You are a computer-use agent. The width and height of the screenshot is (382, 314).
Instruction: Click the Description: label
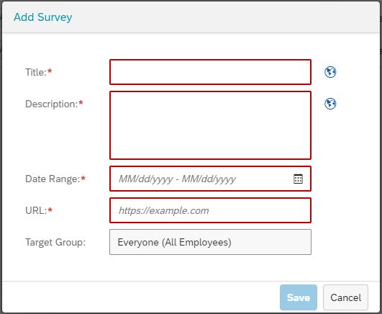click(51, 104)
